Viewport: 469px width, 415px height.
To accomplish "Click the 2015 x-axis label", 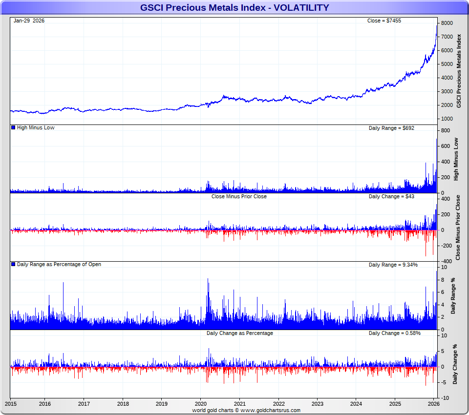I will pyautogui.click(x=11, y=404).
